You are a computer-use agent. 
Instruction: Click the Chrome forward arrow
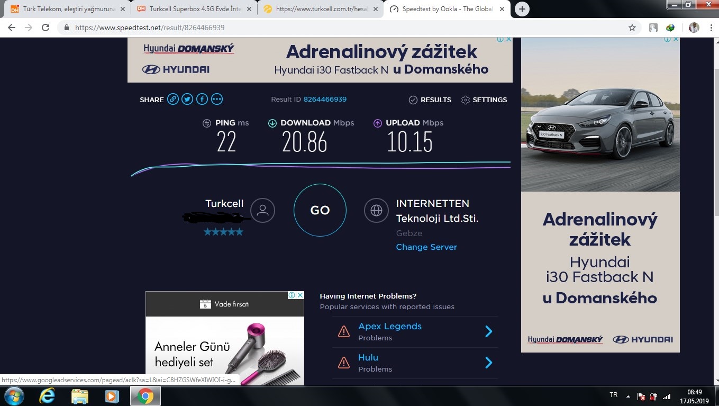(x=28, y=28)
